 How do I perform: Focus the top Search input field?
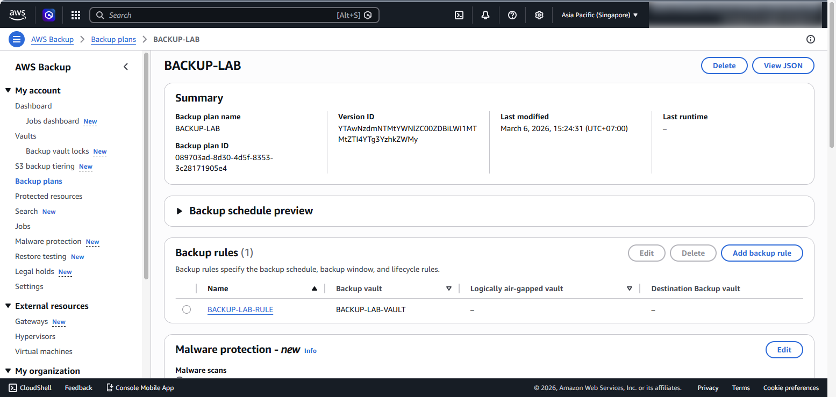(234, 15)
